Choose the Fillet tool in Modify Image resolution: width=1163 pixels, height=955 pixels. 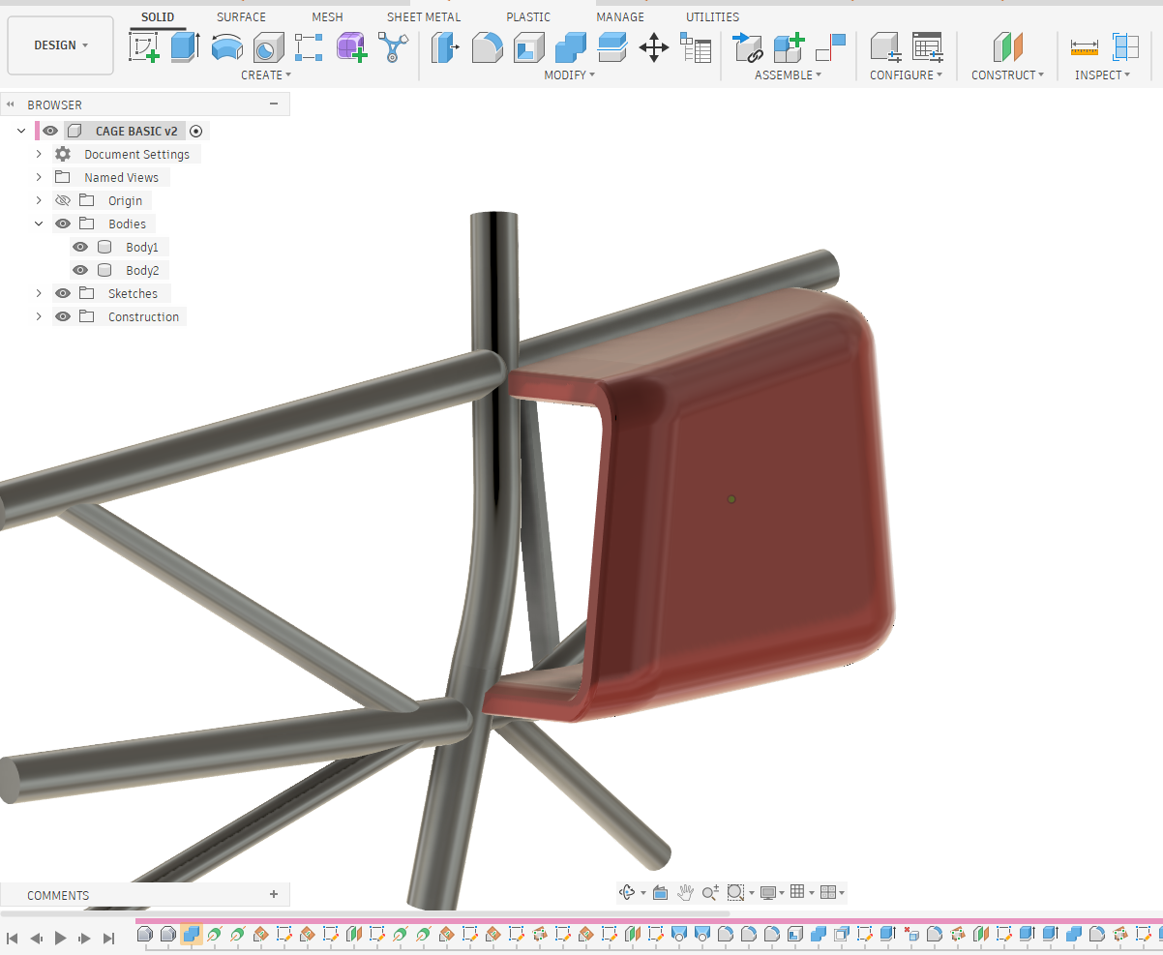click(487, 47)
